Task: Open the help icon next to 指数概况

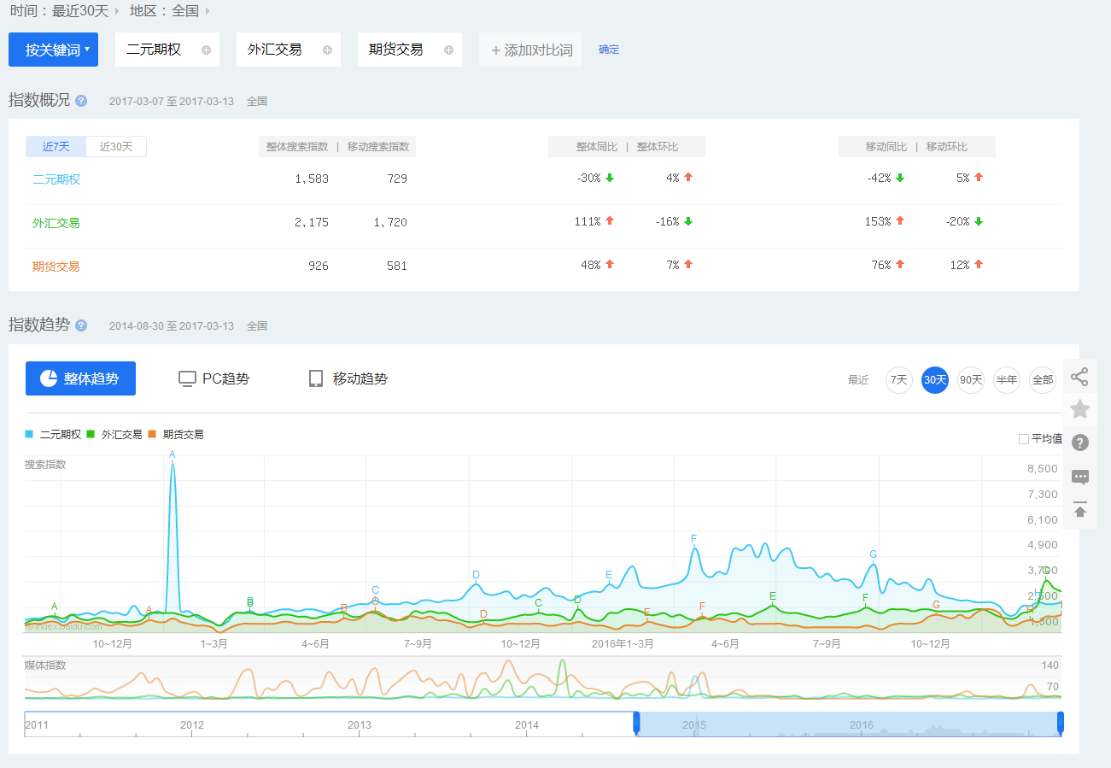Action: (81, 101)
